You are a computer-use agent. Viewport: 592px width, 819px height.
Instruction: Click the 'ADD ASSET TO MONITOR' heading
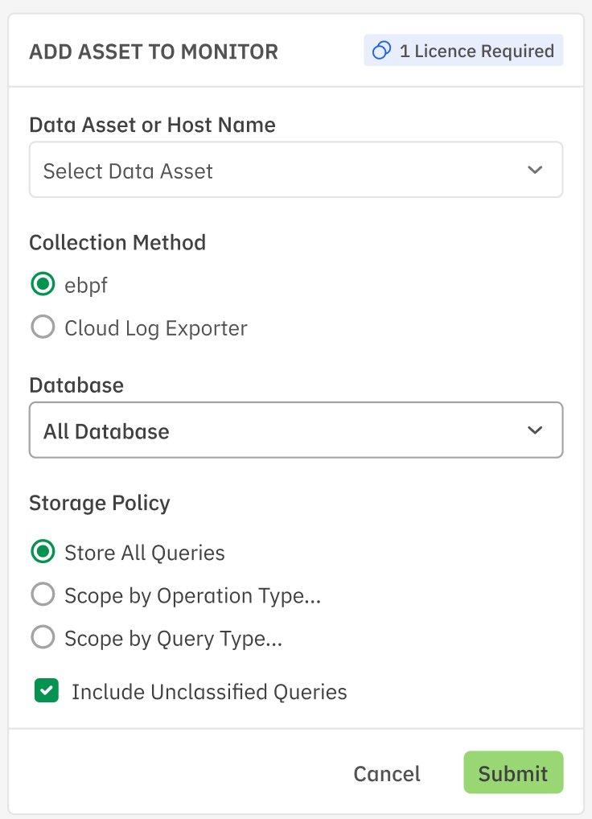click(x=154, y=52)
